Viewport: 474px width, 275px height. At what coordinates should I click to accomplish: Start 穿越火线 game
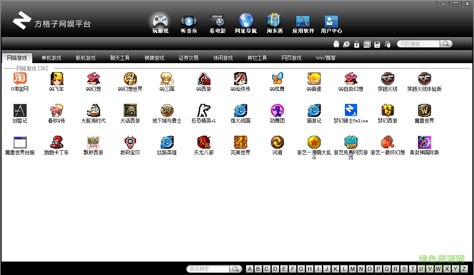tap(387, 81)
